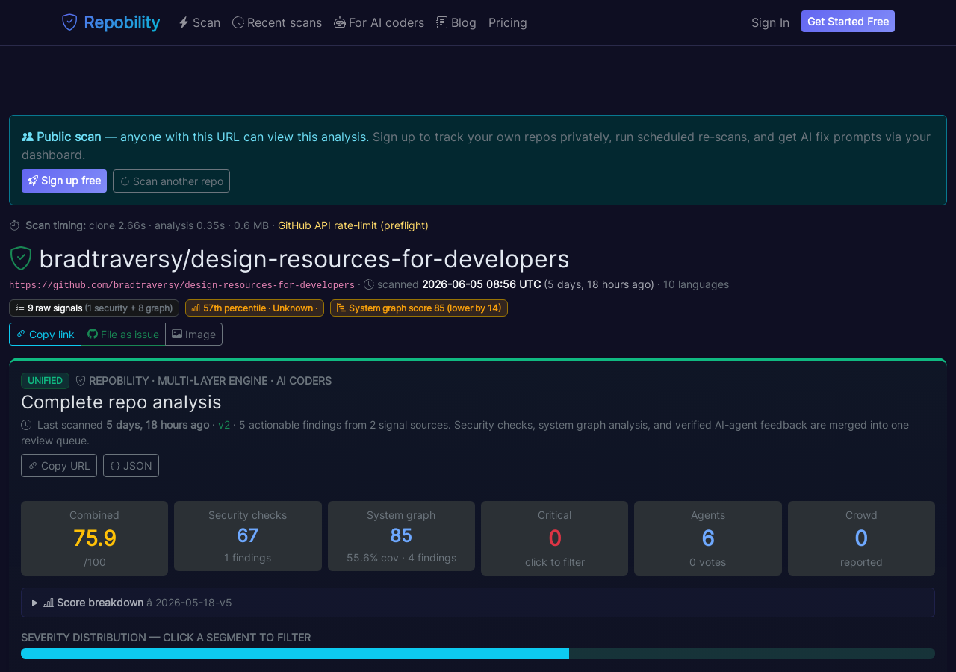This screenshot has height=672, width=956.
Task: Open the Repobility home link text
Action: click(122, 22)
